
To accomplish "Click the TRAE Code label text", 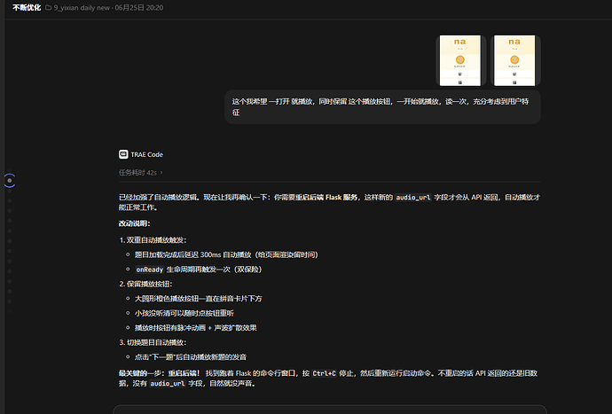I will click(146, 154).
